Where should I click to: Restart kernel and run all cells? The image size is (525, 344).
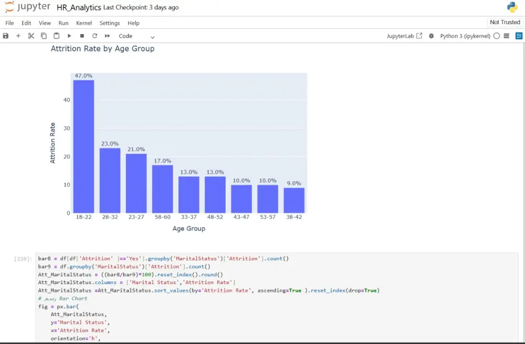(x=107, y=36)
